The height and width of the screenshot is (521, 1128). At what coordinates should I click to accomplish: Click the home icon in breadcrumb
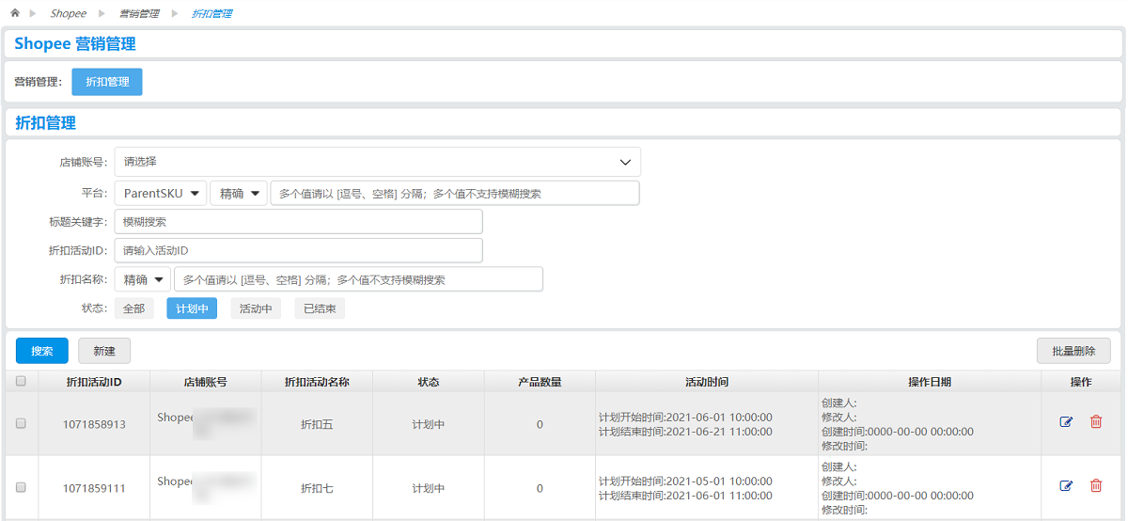[x=15, y=13]
